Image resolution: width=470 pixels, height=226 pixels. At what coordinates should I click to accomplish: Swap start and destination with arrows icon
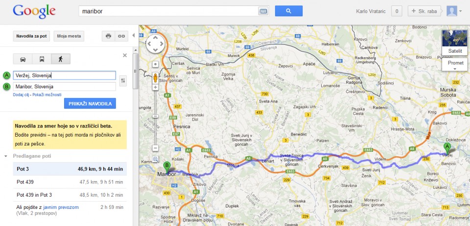point(123,81)
